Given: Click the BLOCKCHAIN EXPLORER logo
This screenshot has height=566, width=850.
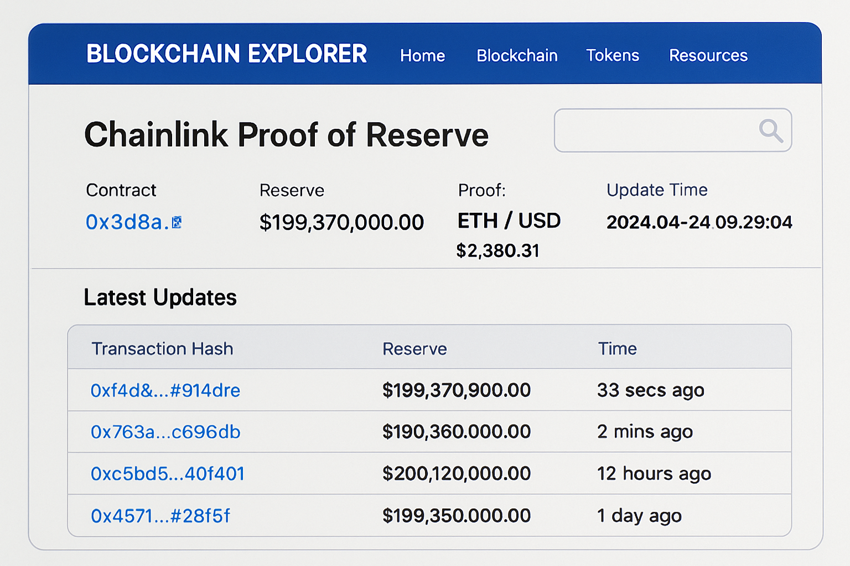Looking at the screenshot, I should pos(227,54).
